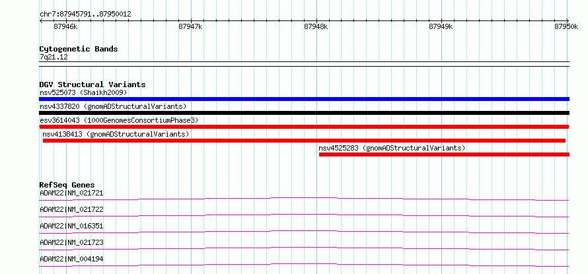Image resolution: width=588 pixels, height=274 pixels.
Task: Select the black nsv4337820 variant bar
Action: [x=304, y=113]
